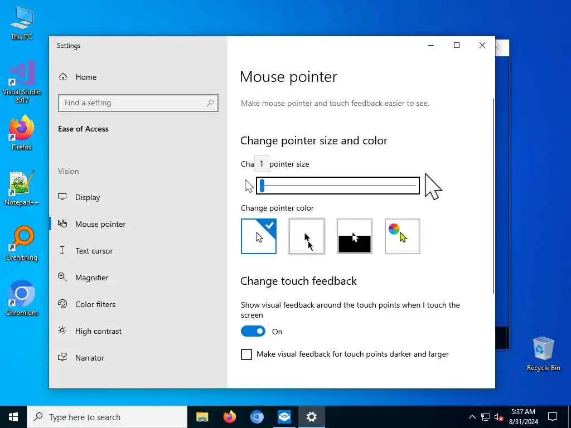
Task: Open the Windows Start menu
Action: (x=13, y=417)
